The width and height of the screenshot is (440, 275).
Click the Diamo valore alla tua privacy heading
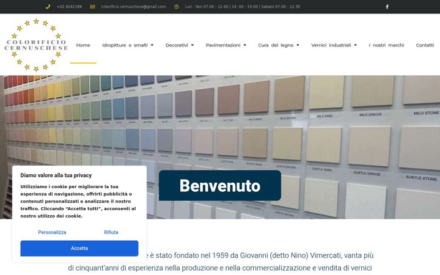point(56,175)
